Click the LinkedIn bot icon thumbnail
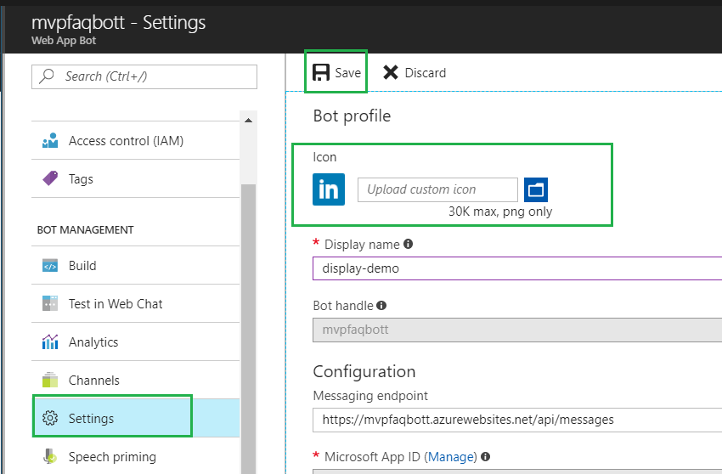The height and width of the screenshot is (474, 722). (329, 189)
